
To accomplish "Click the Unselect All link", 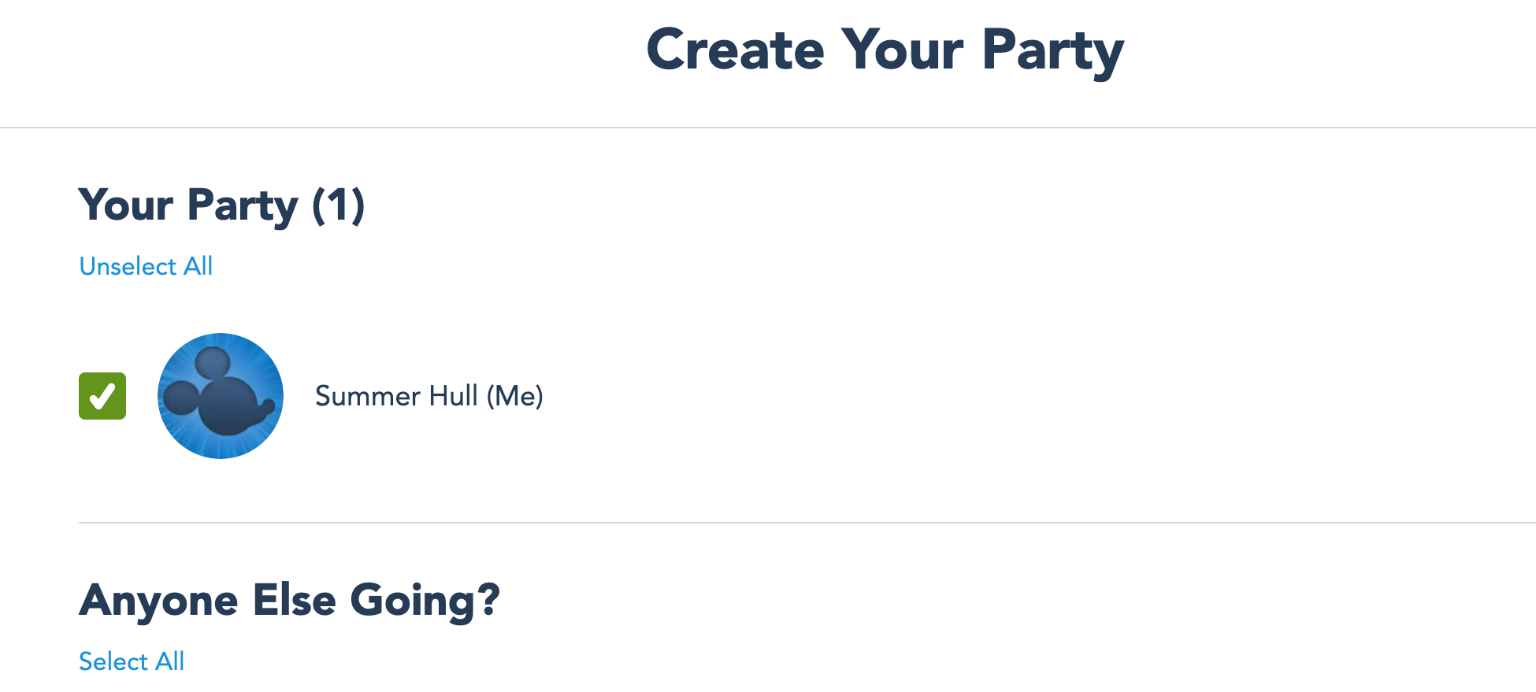I will coord(146,266).
